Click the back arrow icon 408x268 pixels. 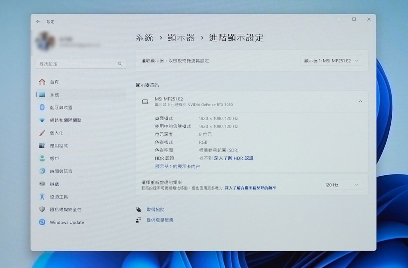point(38,22)
